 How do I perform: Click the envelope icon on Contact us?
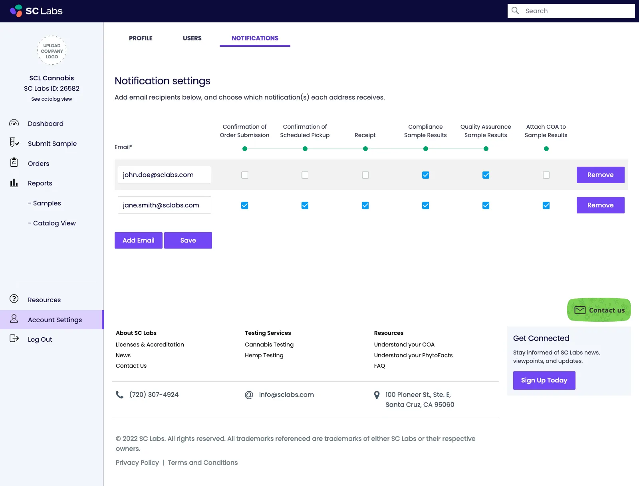click(x=580, y=310)
